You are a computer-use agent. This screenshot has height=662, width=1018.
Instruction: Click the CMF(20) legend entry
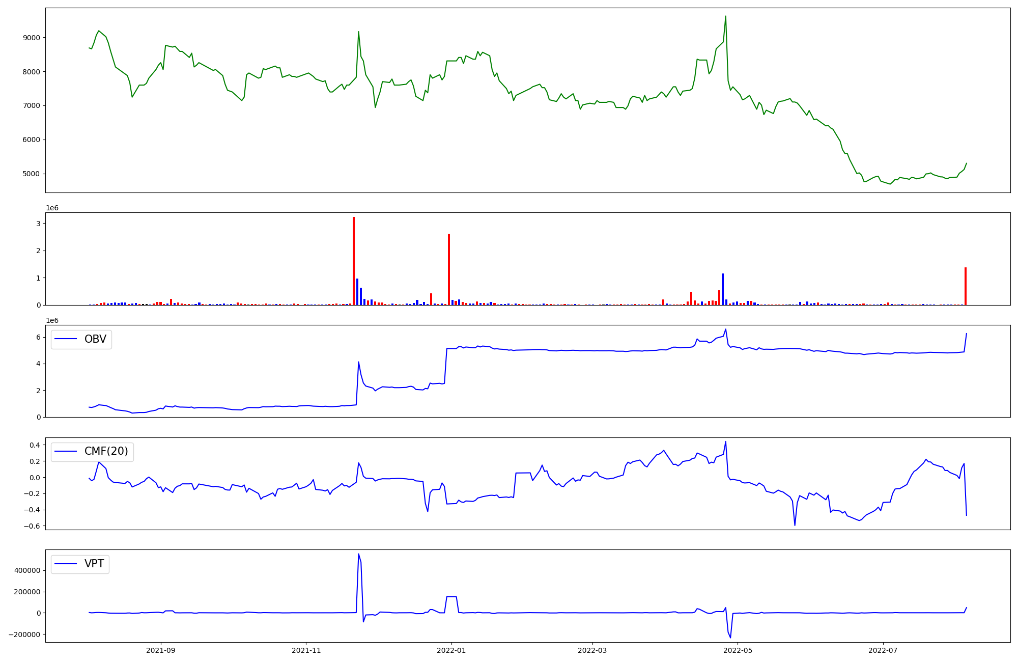106,452
